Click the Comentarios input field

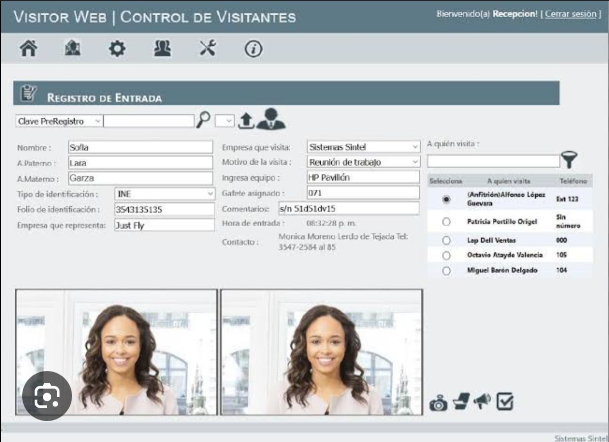(x=348, y=209)
